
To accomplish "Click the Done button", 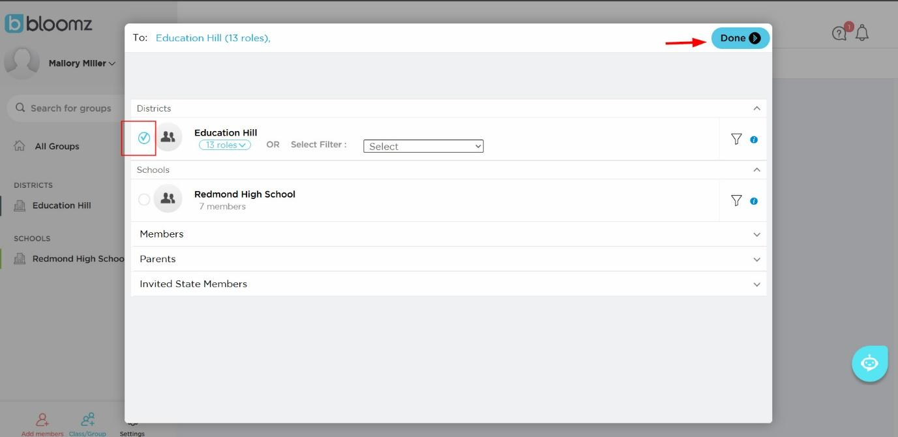I will [x=740, y=38].
